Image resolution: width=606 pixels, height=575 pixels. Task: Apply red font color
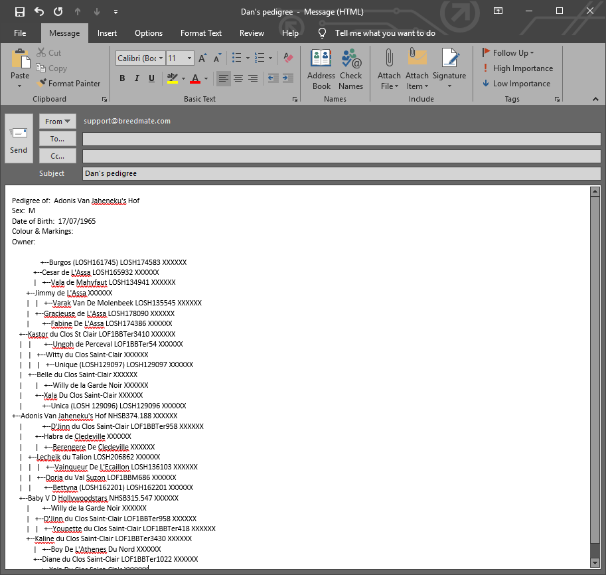(x=196, y=78)
